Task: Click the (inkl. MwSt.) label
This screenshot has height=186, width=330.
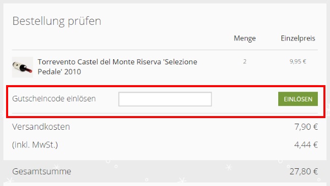Action: (35, 145)
